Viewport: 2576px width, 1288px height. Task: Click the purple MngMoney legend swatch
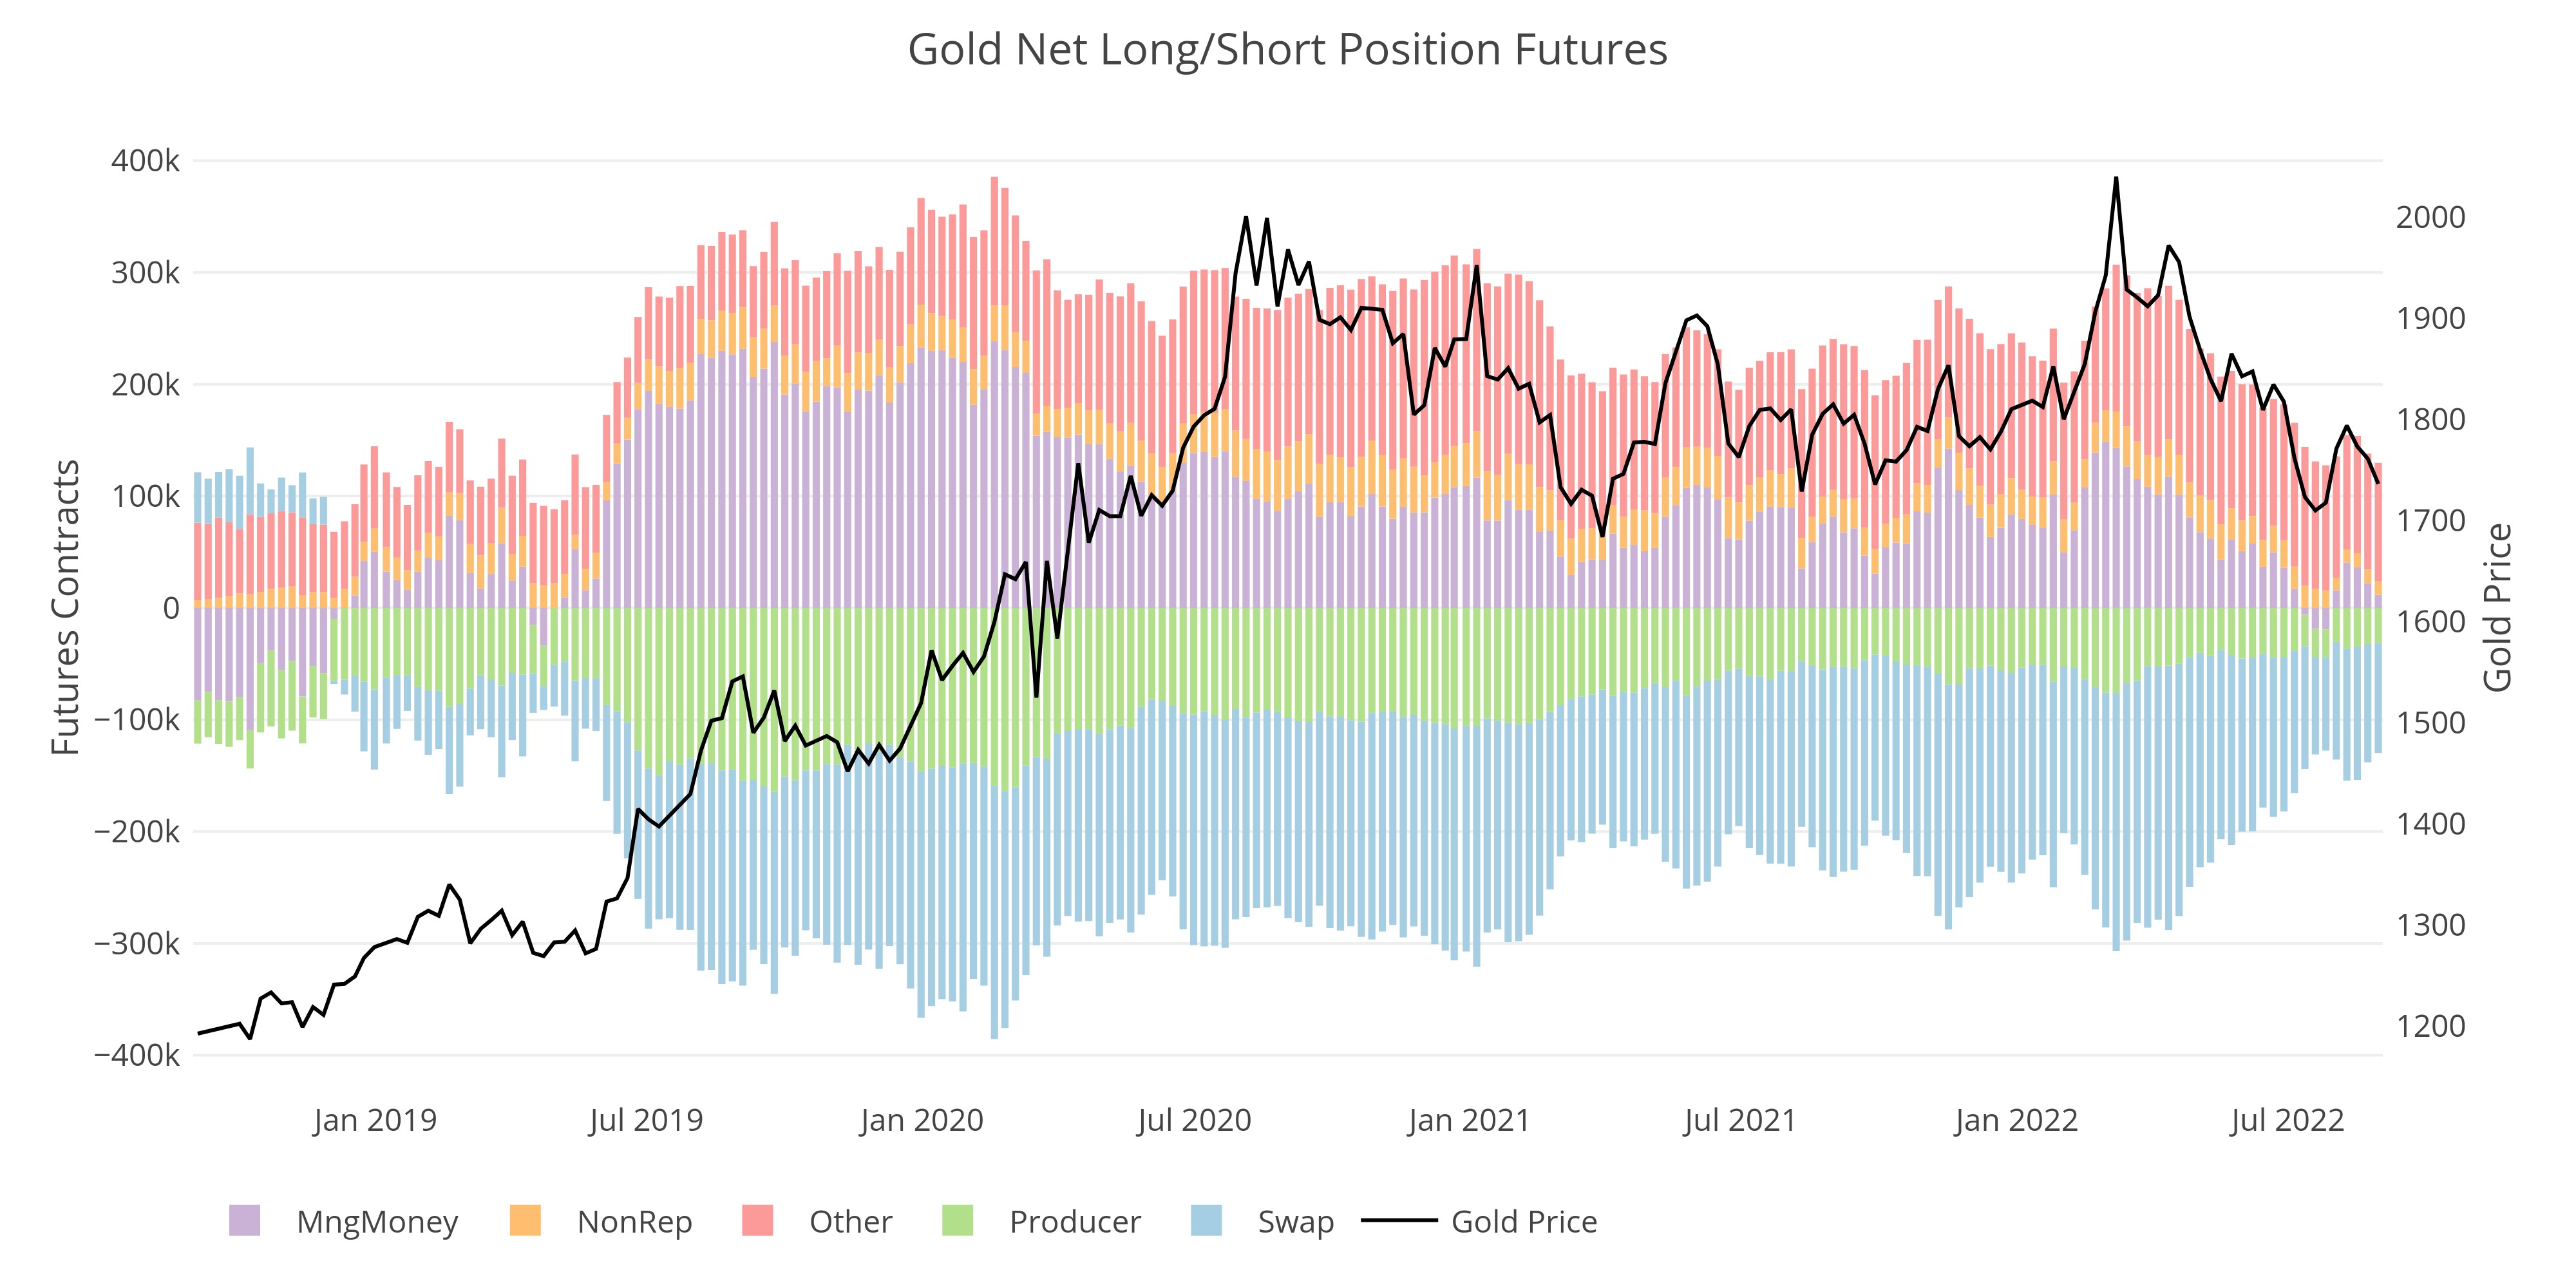(x=244, y=1221)
